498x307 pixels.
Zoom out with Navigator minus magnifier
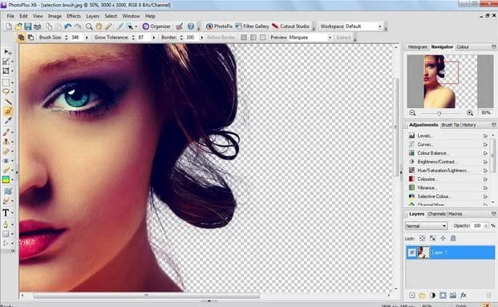coord(412,113)
